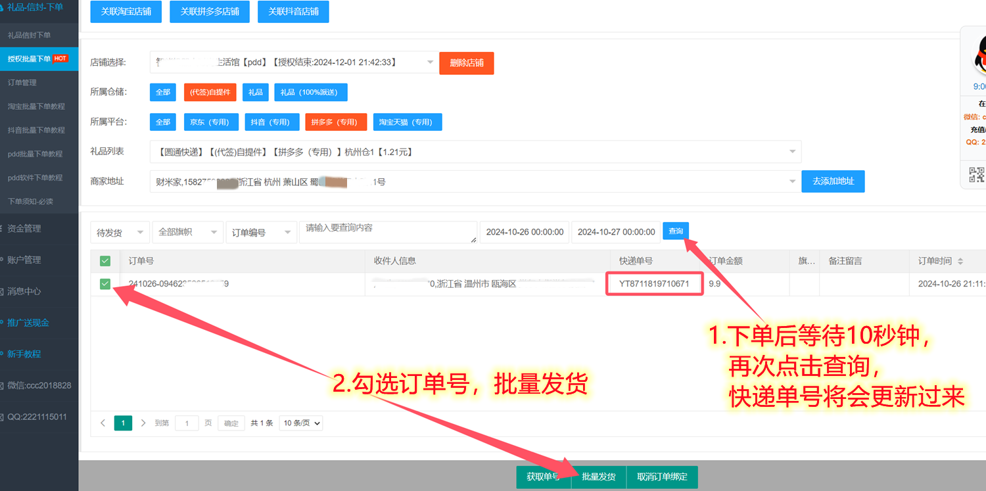Image resolution: width=986 pixels, height=491 pixels.
Task: Focus the 请输入要查询内容 search field
Action: (x=388, y=232)
